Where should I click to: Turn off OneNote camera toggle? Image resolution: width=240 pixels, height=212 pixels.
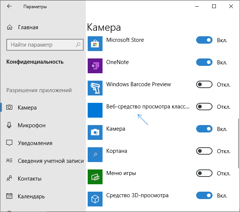(204, 62)
